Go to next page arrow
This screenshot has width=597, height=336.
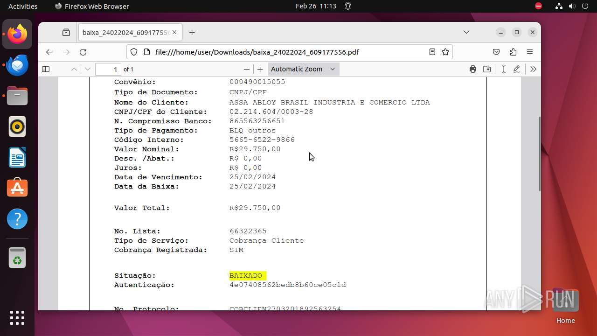pyautogui.click(x=88, y=69)
